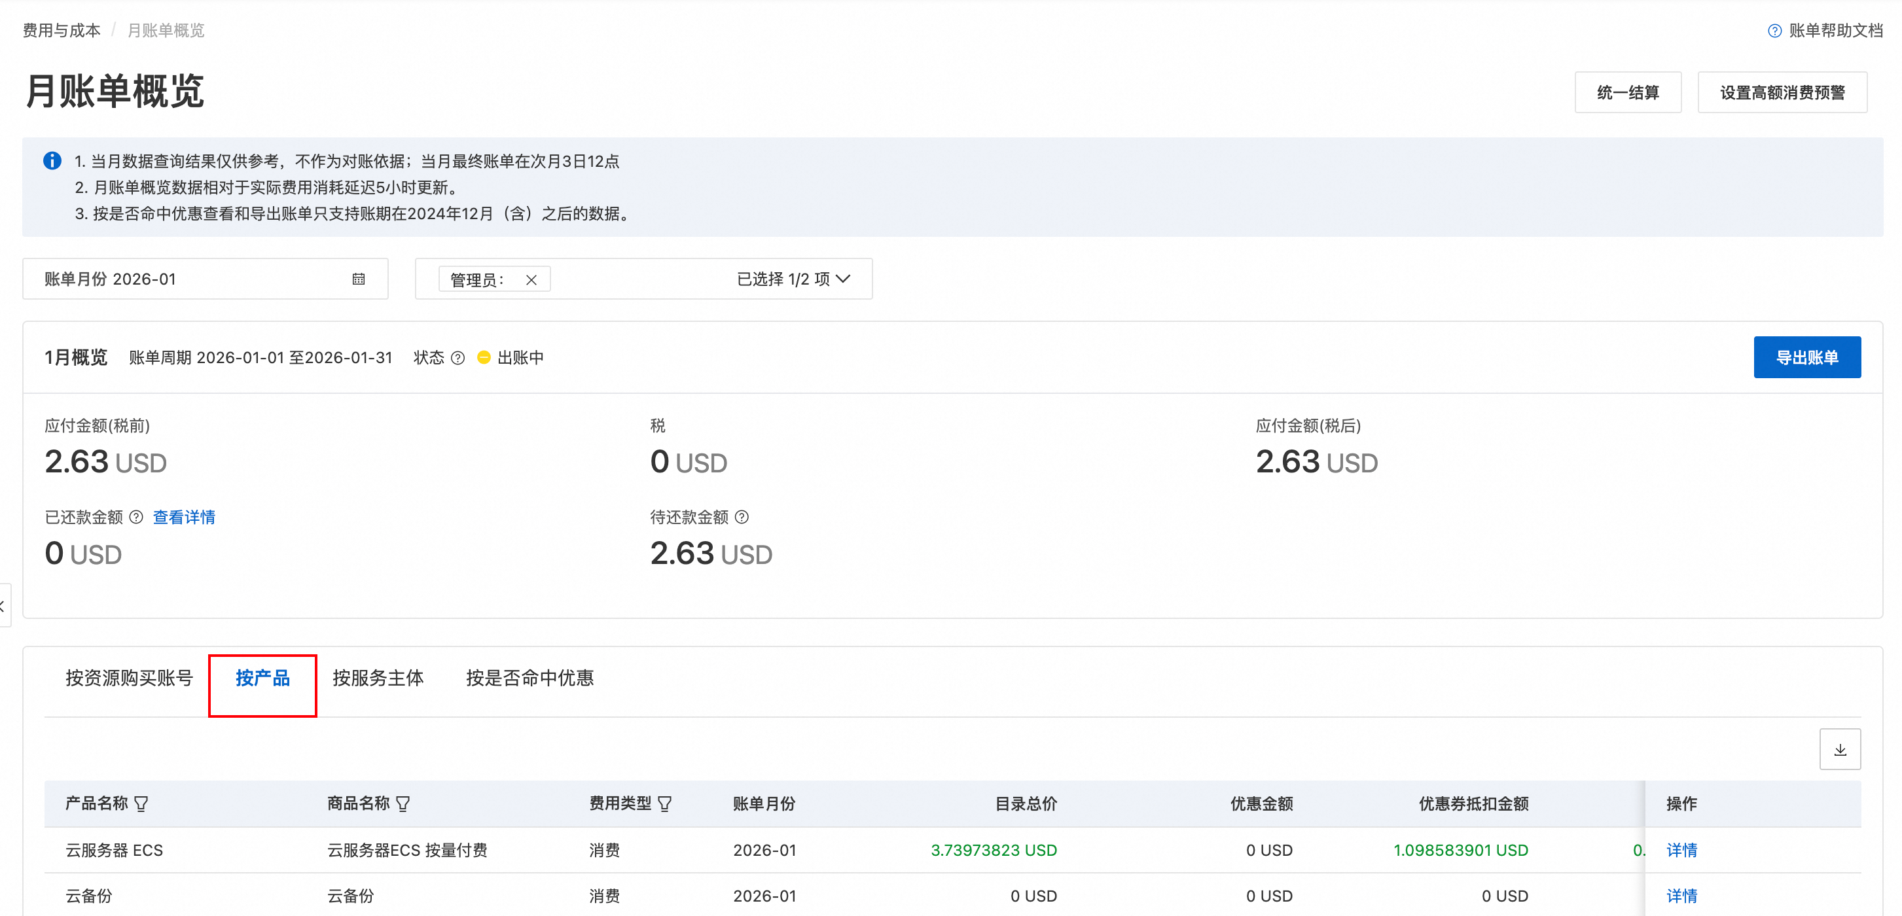Open filter icon for 商品名称 column
Screen dimensions: 1902x916
403,804
